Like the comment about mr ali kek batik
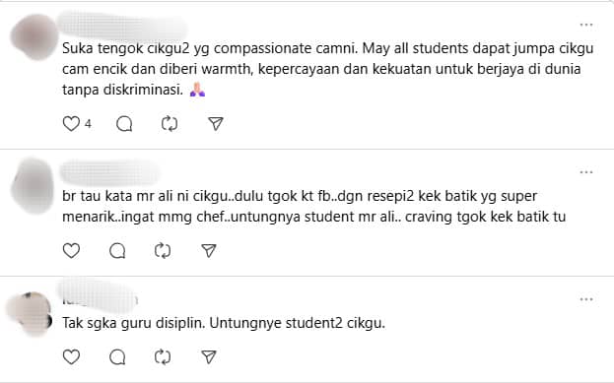The width and height of the screenshot is (614, 383). point(71,251)
